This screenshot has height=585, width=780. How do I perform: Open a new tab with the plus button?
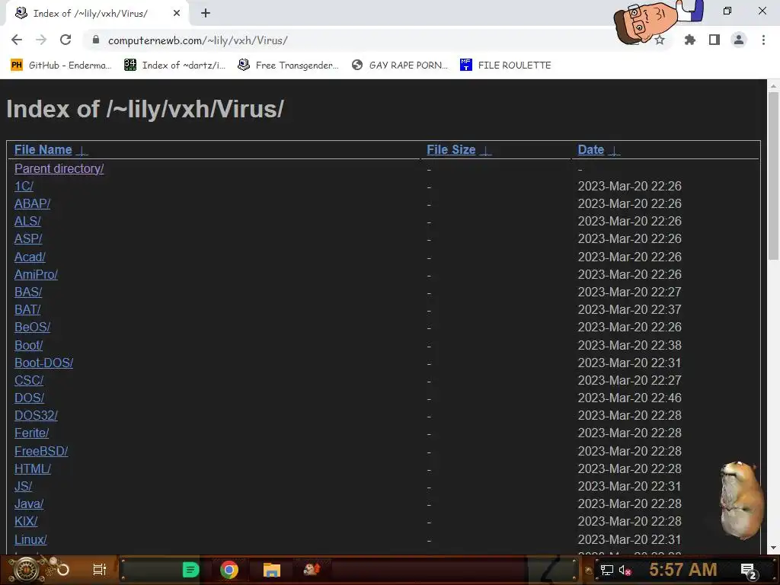206,14
